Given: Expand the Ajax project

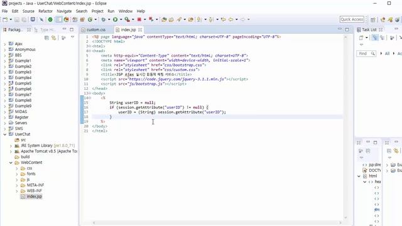Looking at the screenshot, I should coord(4,44).
